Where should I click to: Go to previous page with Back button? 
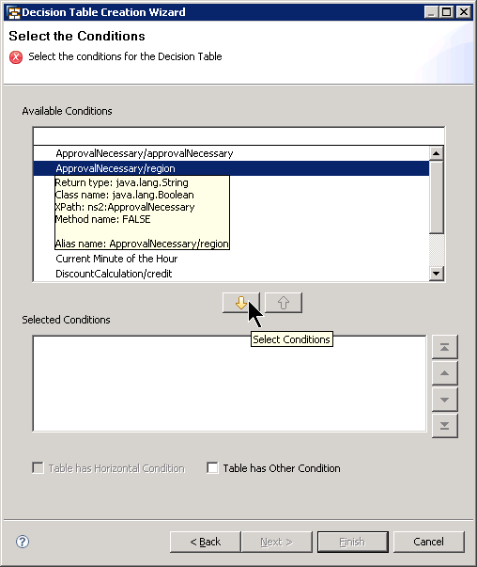pos(205,542)
